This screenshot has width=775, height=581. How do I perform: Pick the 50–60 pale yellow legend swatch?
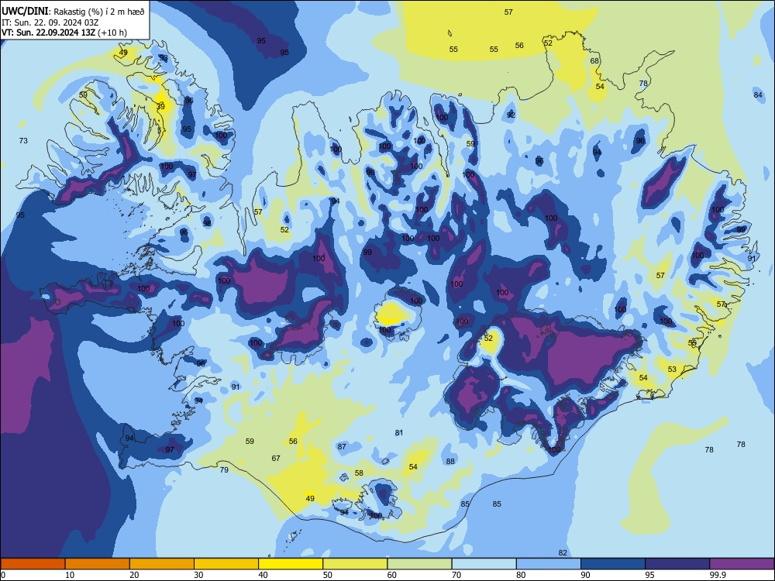pyautogui.click(x=355, y=564)
